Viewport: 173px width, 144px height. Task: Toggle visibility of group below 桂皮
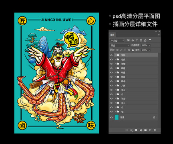click(x=111, y=64)
